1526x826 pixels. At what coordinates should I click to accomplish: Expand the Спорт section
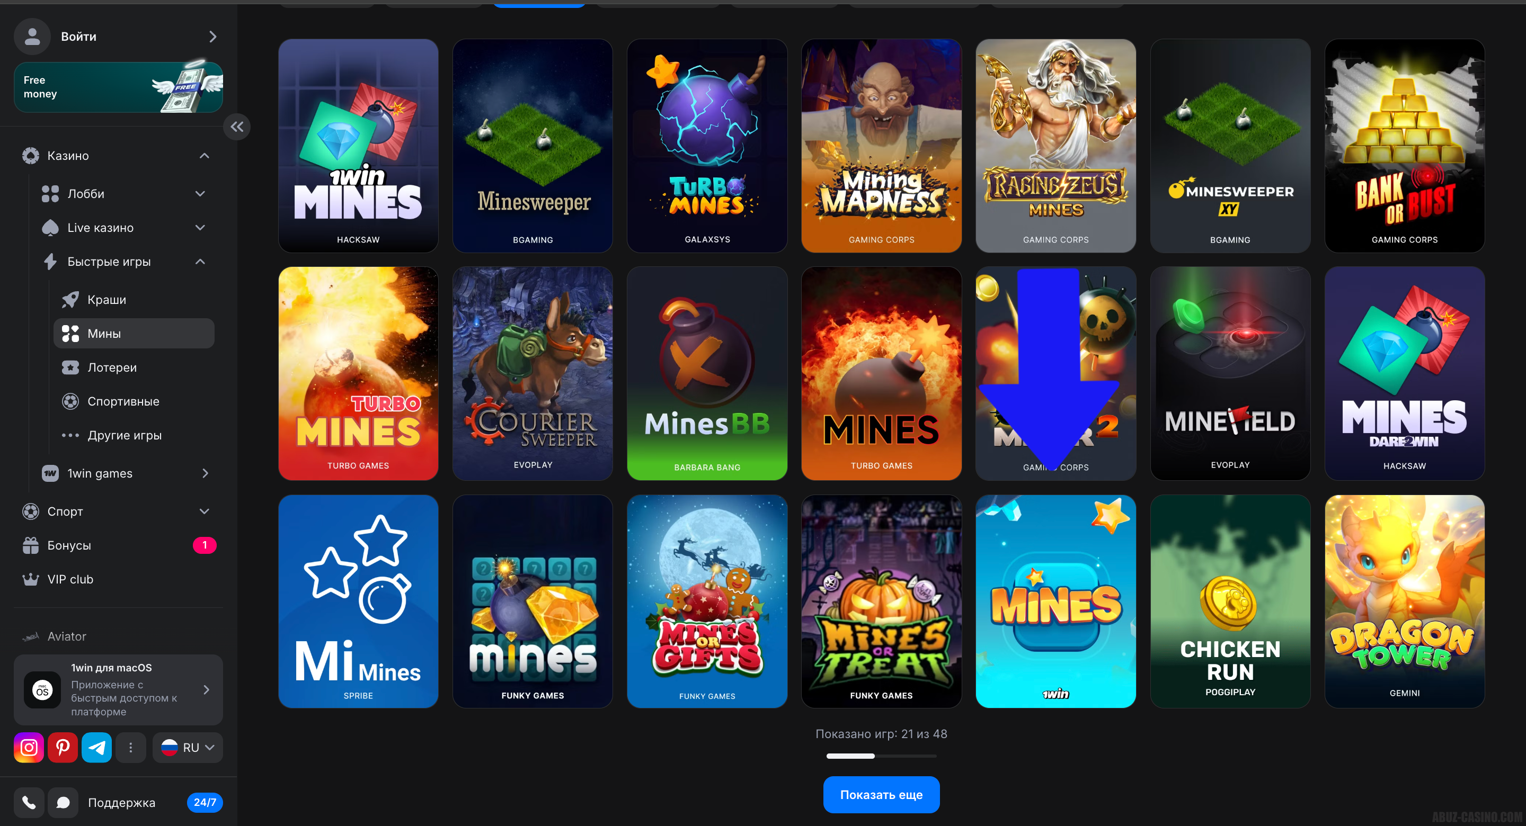click(205, 511)
